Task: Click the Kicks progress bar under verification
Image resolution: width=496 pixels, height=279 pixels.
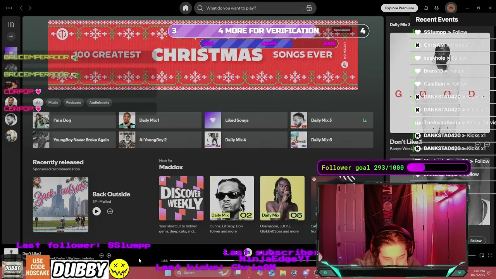Action: (269, 43)
